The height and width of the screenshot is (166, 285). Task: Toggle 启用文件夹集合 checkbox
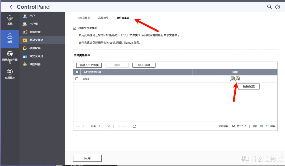tap(74, 28)
